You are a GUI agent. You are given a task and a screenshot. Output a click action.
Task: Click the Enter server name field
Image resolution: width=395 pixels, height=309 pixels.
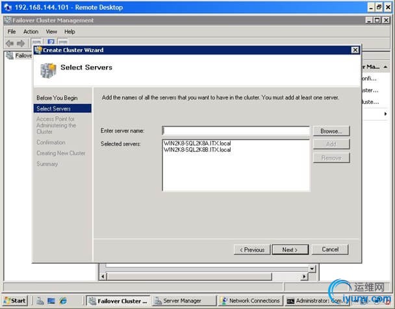[236, 131]
